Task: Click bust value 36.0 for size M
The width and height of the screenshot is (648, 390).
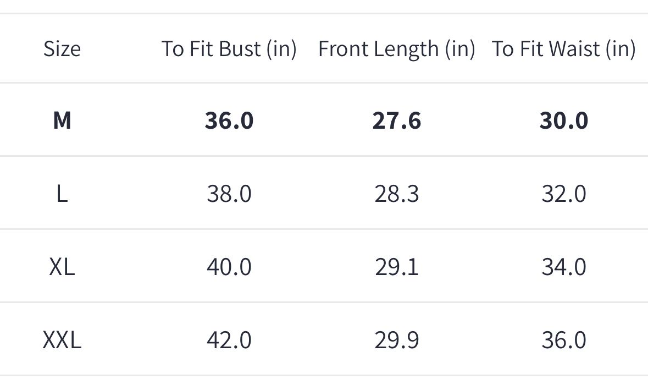Action: point(229,120)
